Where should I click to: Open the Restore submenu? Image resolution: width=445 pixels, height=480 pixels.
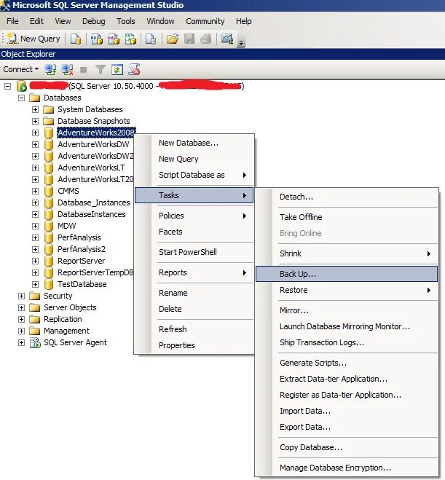point(347,290)
